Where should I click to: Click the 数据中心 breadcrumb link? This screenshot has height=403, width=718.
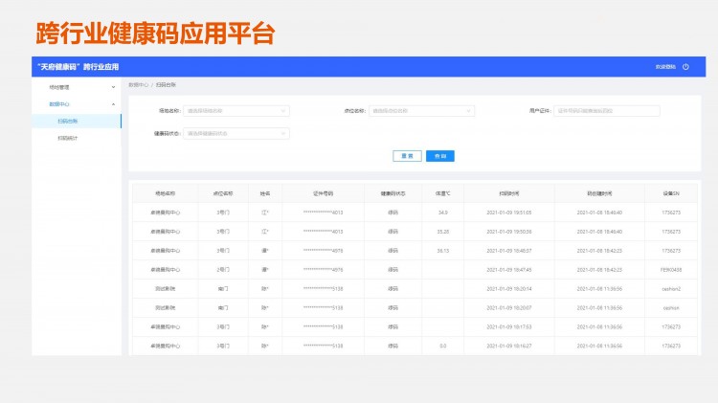(138, 85)
